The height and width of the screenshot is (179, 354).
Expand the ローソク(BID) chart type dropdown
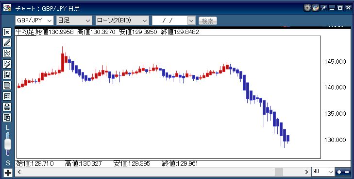pyautogui.click(x=122, y=20)
